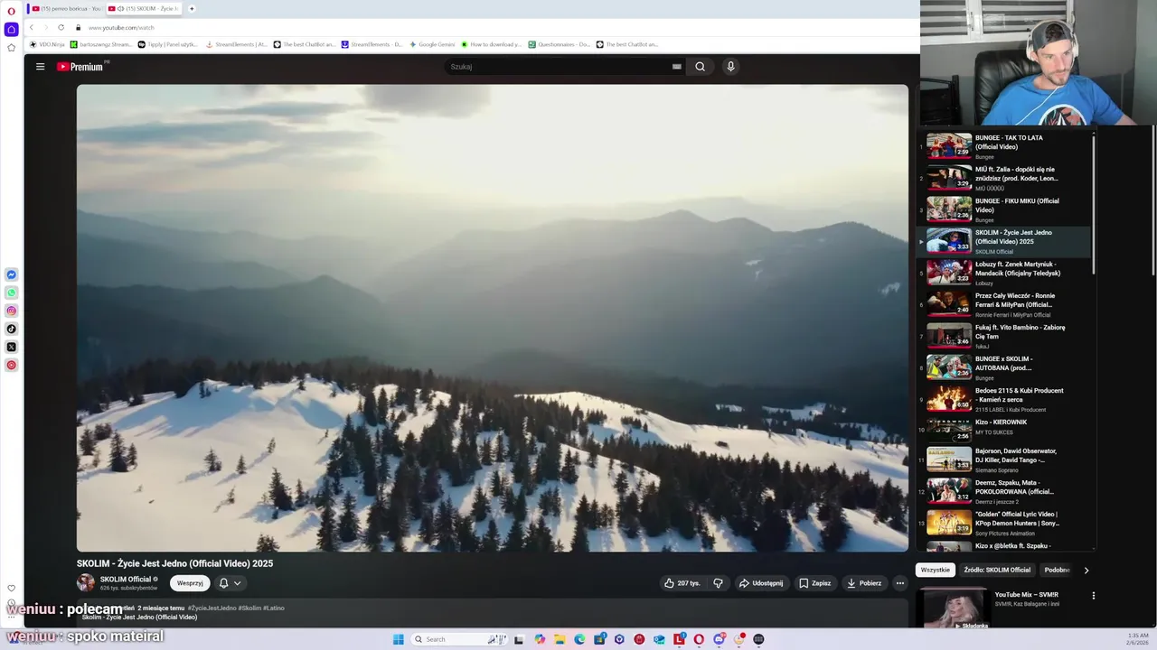Image resolution: width=1157 pixels, height=650 pixels.
Task: Play BUNGEE - FIKU MIKU playlist item
Action: [1005, 209]
